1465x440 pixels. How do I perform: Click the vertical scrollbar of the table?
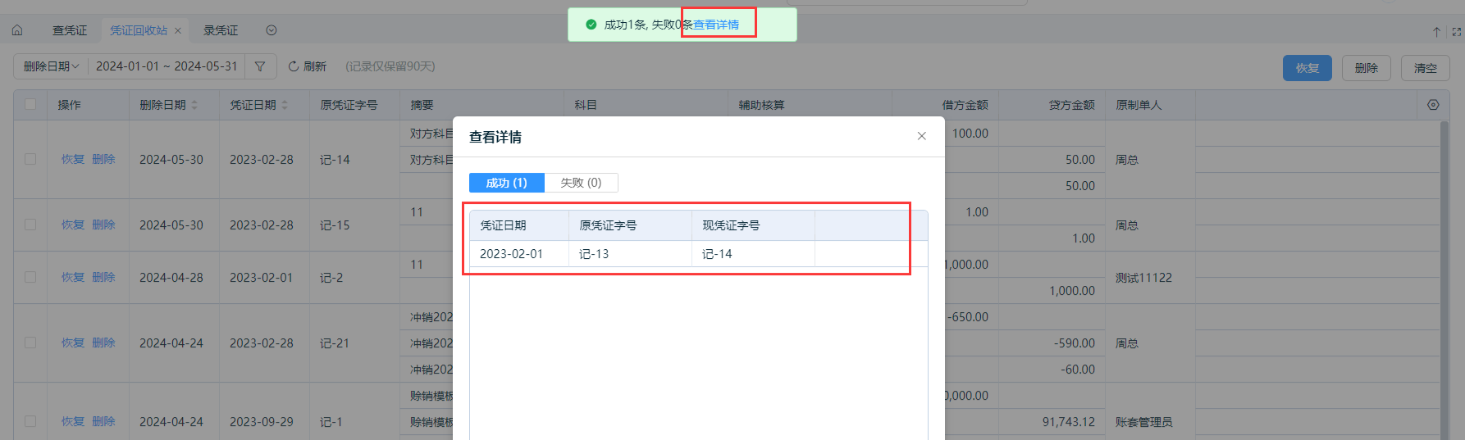pos(1444,279)
